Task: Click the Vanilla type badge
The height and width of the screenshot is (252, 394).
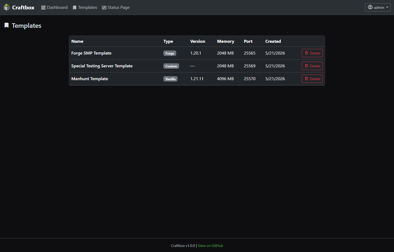Action: (170, 79)
